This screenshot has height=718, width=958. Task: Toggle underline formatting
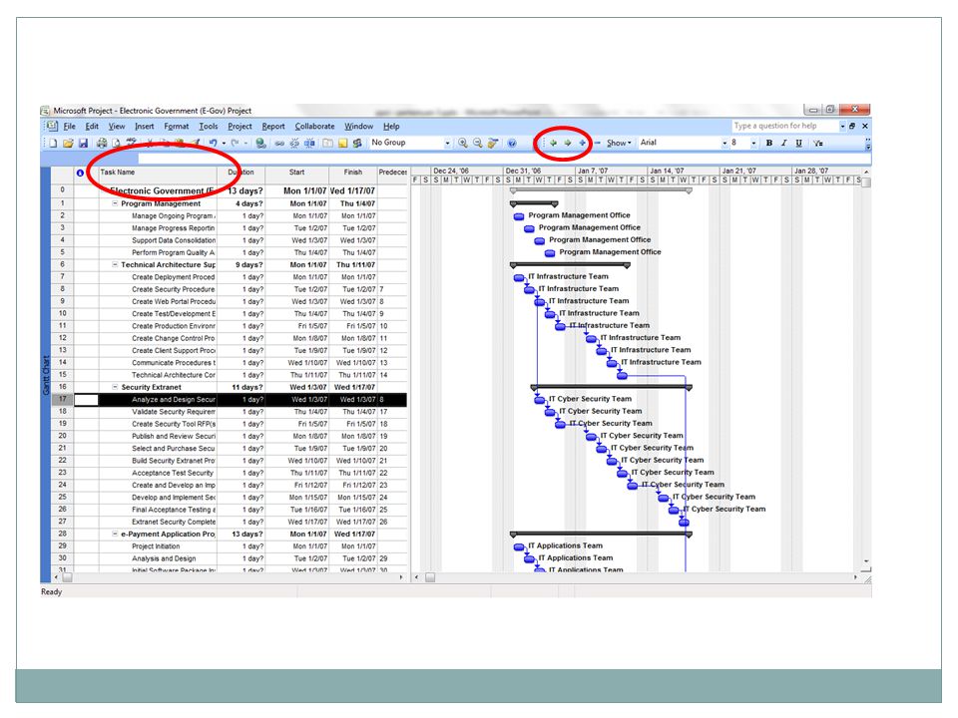[x=798, y=143]
